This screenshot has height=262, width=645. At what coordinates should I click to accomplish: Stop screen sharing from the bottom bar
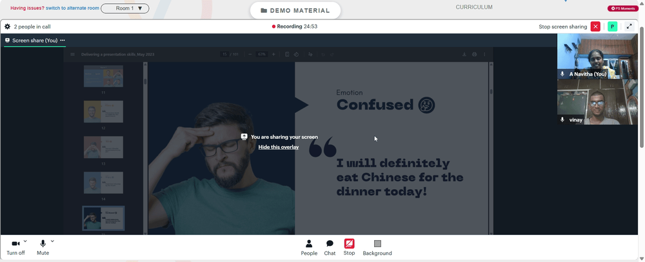click(349, 248)
